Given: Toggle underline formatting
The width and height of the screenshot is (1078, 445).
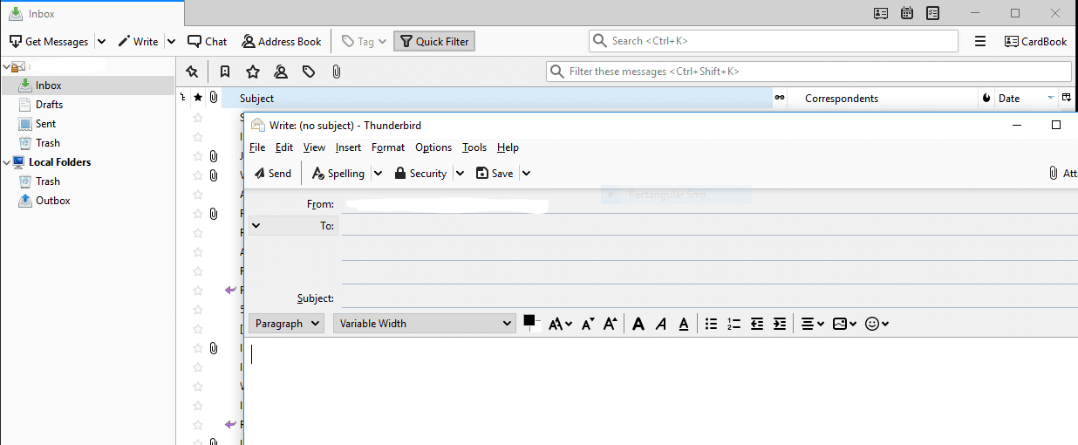Looking at the screenshot, I should 684,324.
